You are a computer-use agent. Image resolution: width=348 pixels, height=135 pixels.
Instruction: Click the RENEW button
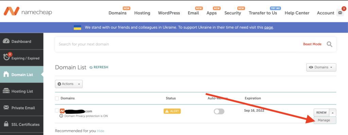point(321,112)
